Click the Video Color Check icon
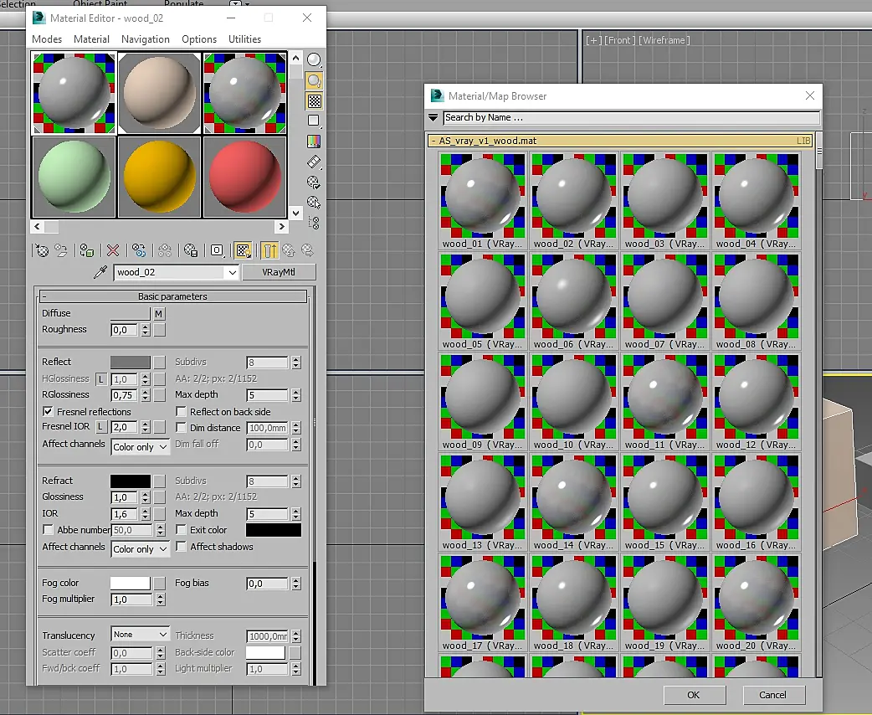Screen dimensions: 872x715 pos(314,141)
